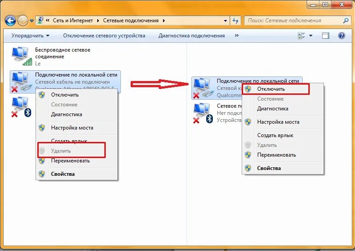Click shield icon beside right 'Свойства'
This screenshot has width=355, height=251.
pyautogui.click(x=248, y=168)
